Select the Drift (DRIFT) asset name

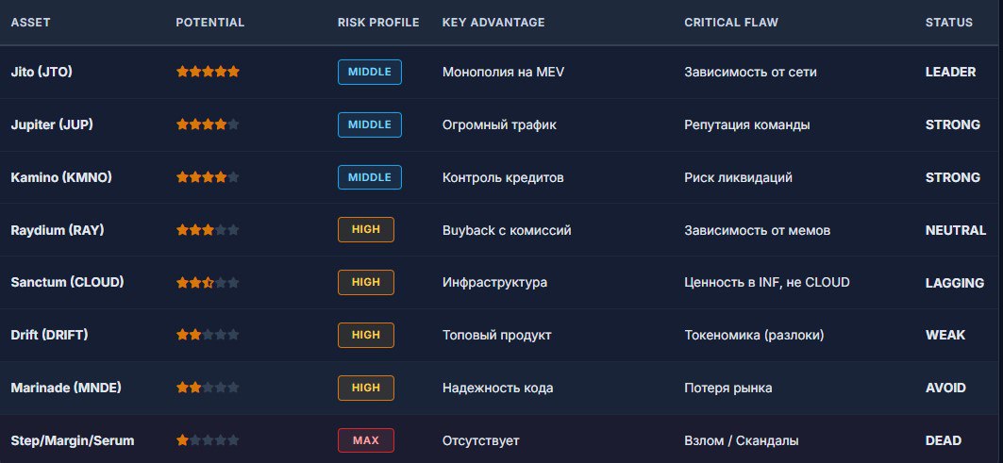(49, 335)
